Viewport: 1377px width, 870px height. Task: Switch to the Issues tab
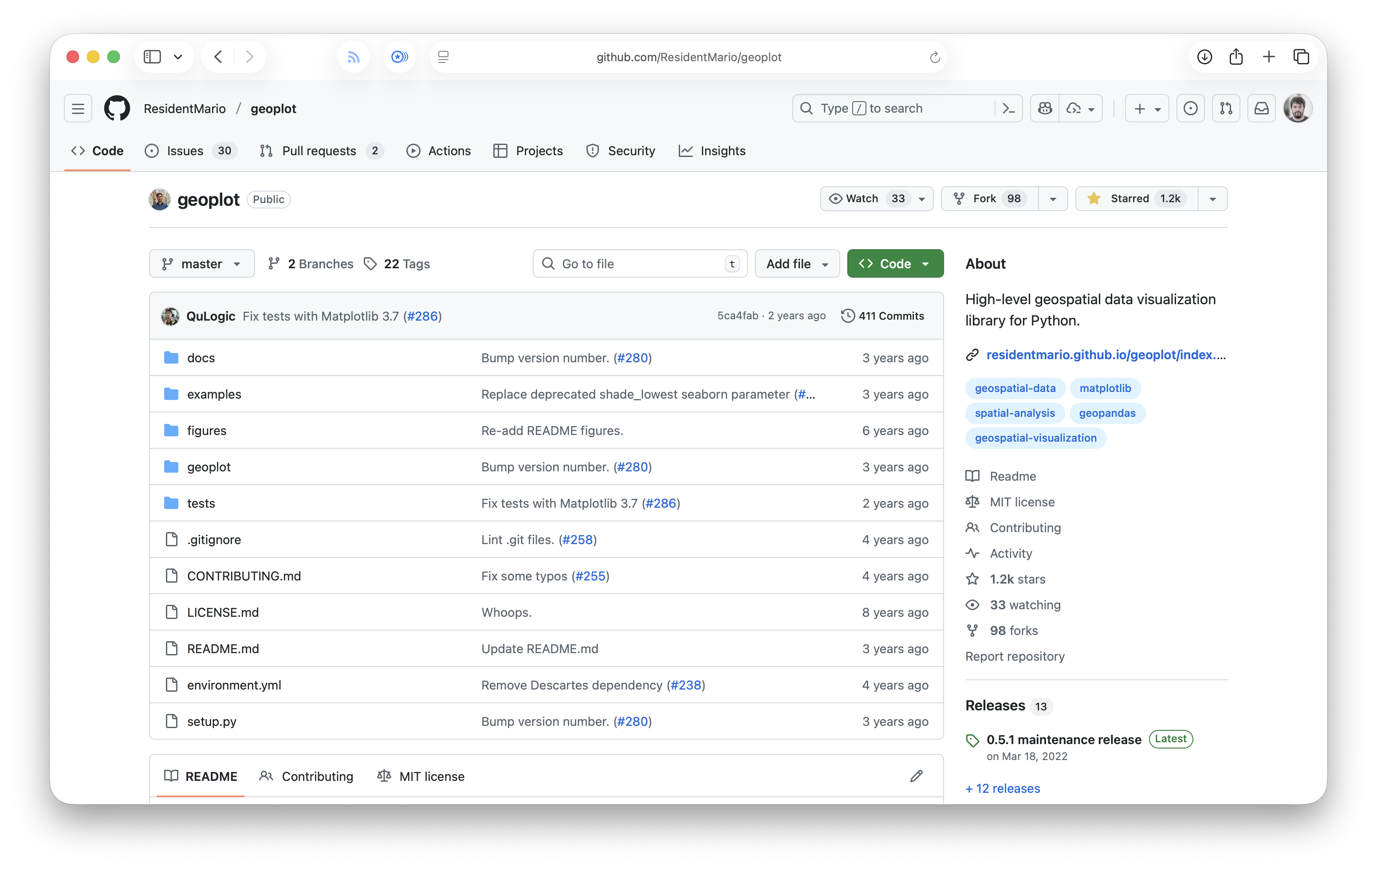click(x=184, y=151)
